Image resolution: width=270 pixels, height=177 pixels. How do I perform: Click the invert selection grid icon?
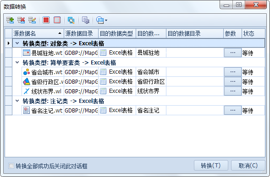(x=57, y=20)
